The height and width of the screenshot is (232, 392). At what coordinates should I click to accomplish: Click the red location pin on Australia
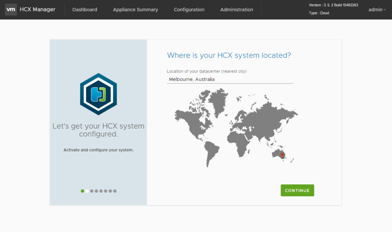(x=282, y=155)
